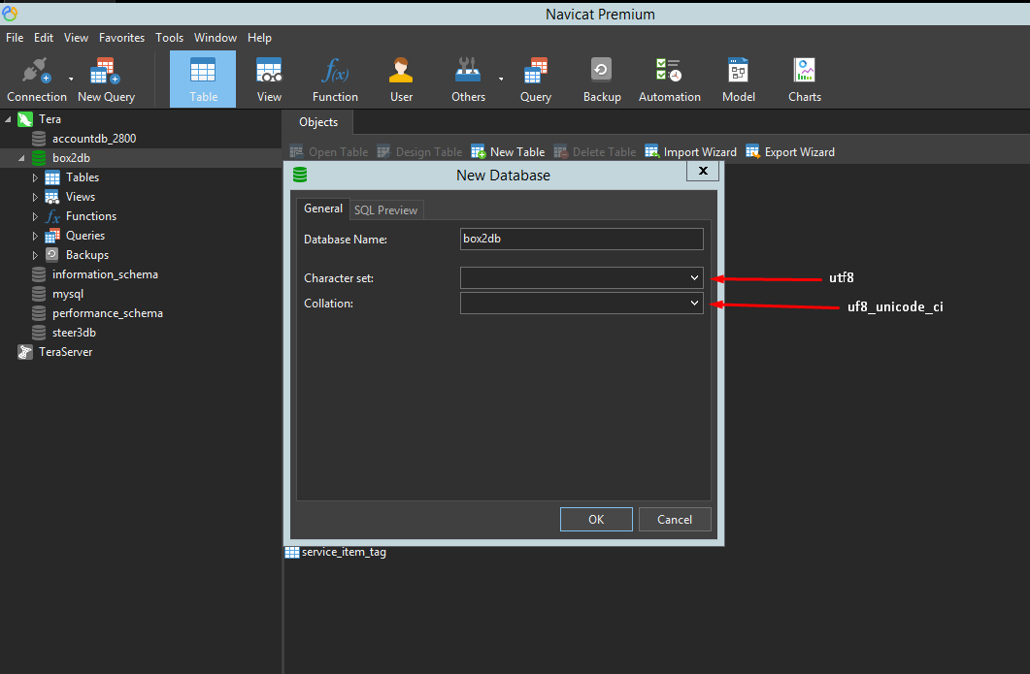This screenshot has width=1030, height=674.
Task: Expand the Backups node
Action: 35,255
